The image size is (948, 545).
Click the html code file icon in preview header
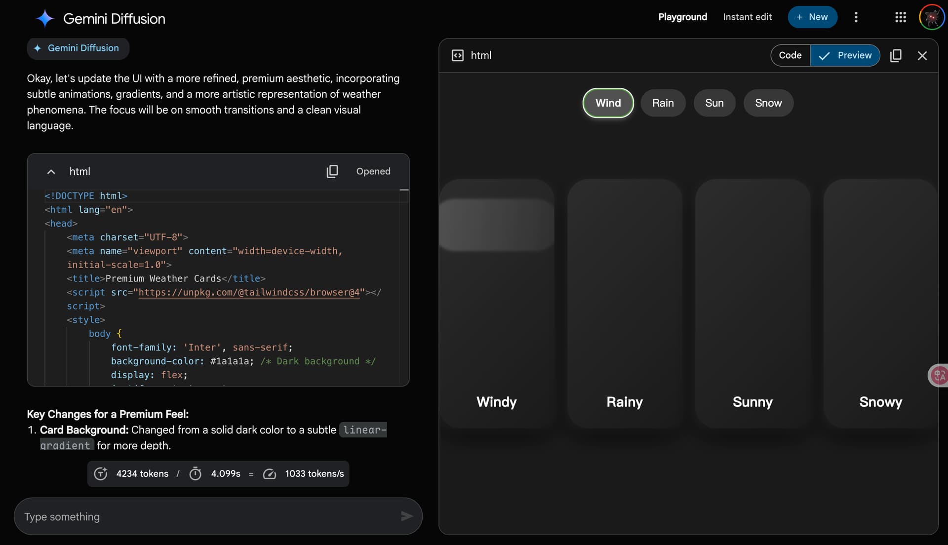click(x=458, y=55)
